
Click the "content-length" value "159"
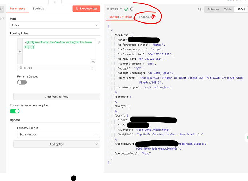tap(150, 64)
